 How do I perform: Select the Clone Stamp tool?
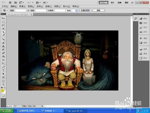3,46
